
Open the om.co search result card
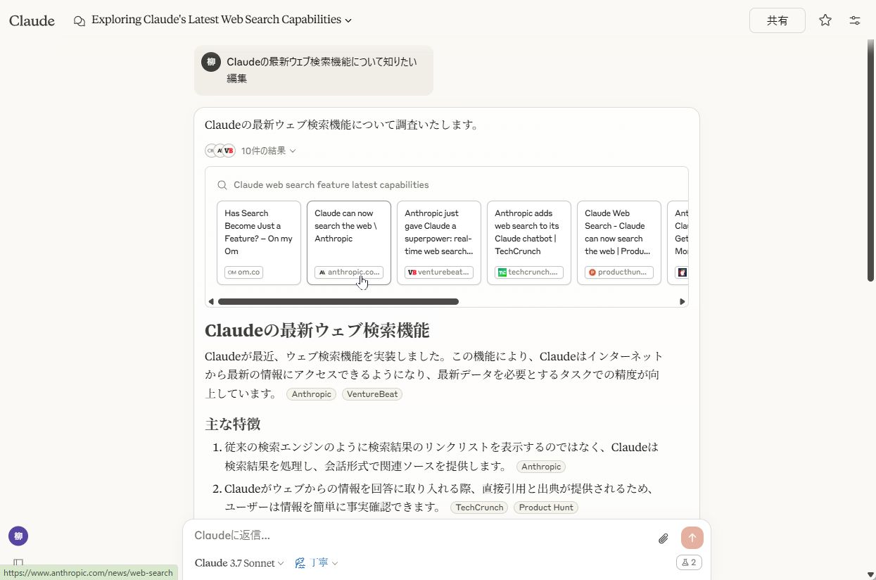coord(259,243)
